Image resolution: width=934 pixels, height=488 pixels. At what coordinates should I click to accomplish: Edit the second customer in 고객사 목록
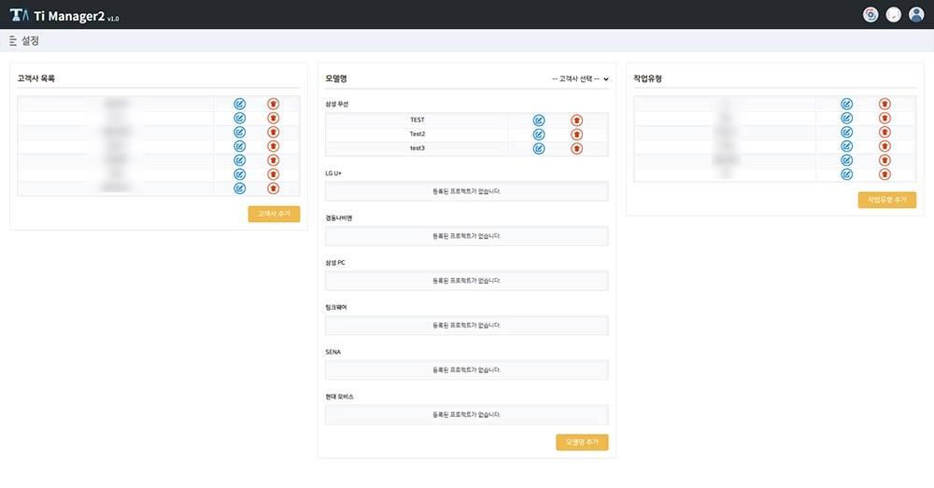[x=239, y=118]
